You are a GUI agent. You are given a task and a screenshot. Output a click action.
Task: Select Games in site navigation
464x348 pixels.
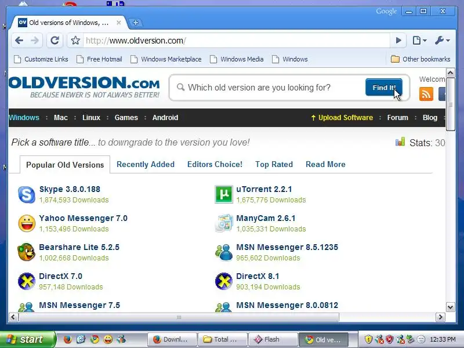pos(126,118)
